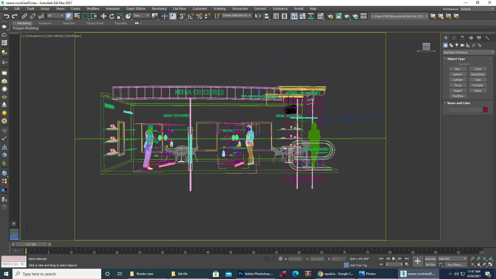Click the Unlink Selection icon
496x279 pixels.
pos(33,16)
